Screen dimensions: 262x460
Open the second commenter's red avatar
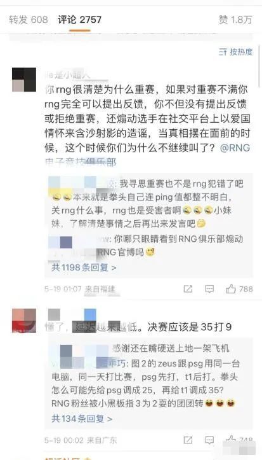(24, 321)
